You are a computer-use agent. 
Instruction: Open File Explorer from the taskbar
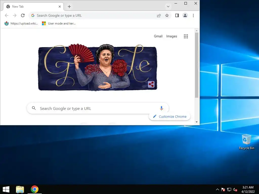[x=20, y=189]
